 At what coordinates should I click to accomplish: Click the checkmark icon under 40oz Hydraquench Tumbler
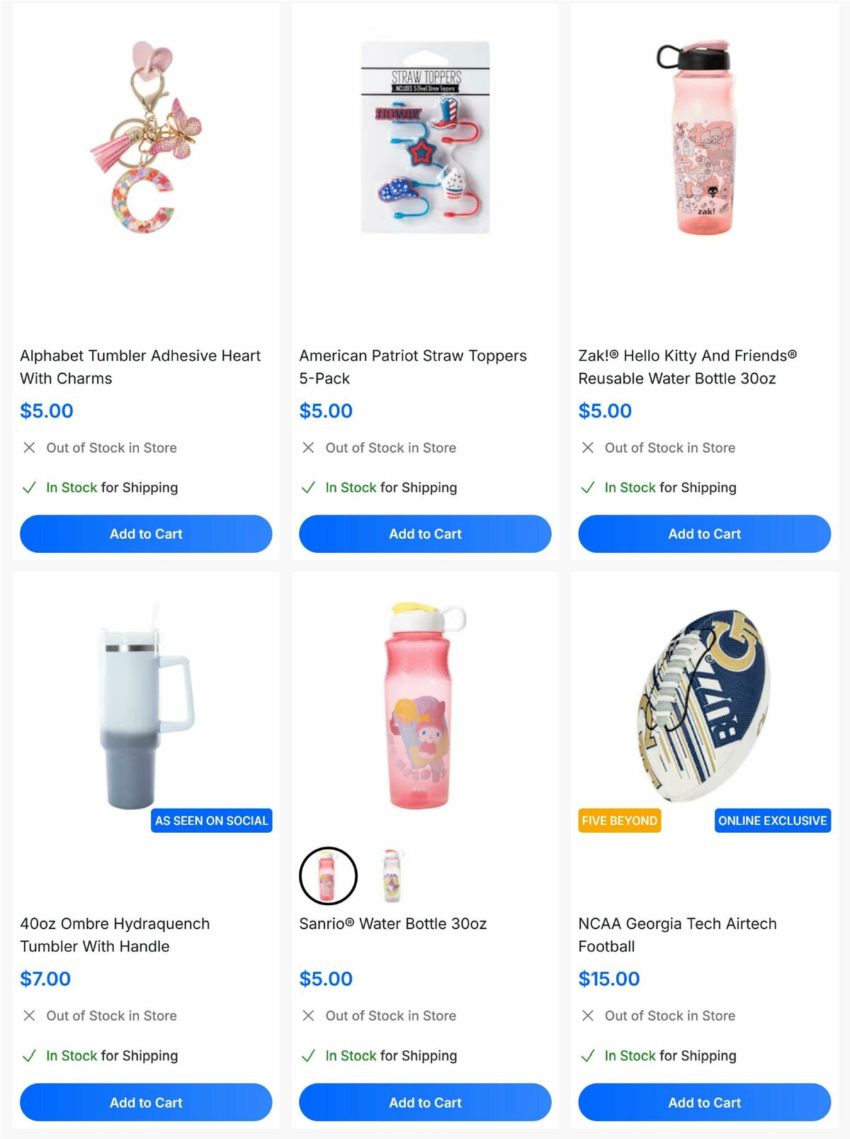(29, 1055)
